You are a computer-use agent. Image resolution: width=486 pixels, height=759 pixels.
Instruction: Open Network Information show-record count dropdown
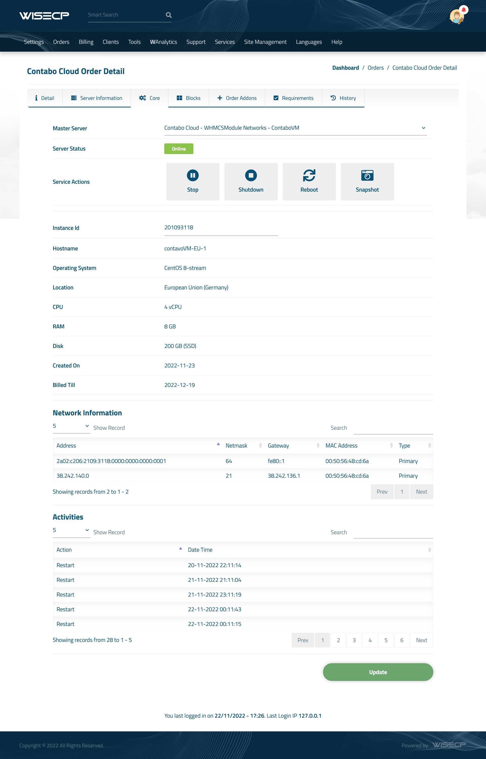click(71, 427)
